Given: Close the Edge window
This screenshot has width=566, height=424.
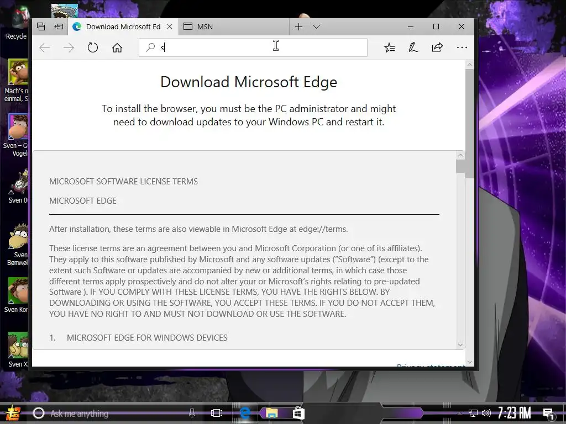Looking at the screenshot, I should click(x=462, y=26).
